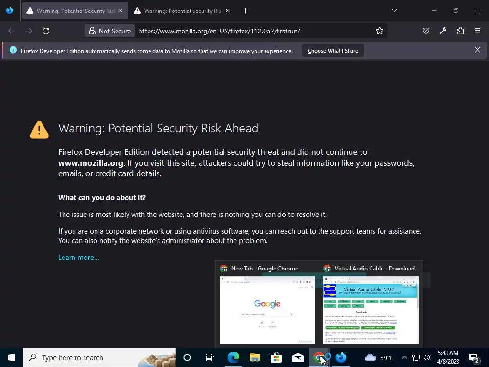The height and width of the screenshot is (367, 489).
Task: Open the clock showing 5:48 AM
Action: 448,357
